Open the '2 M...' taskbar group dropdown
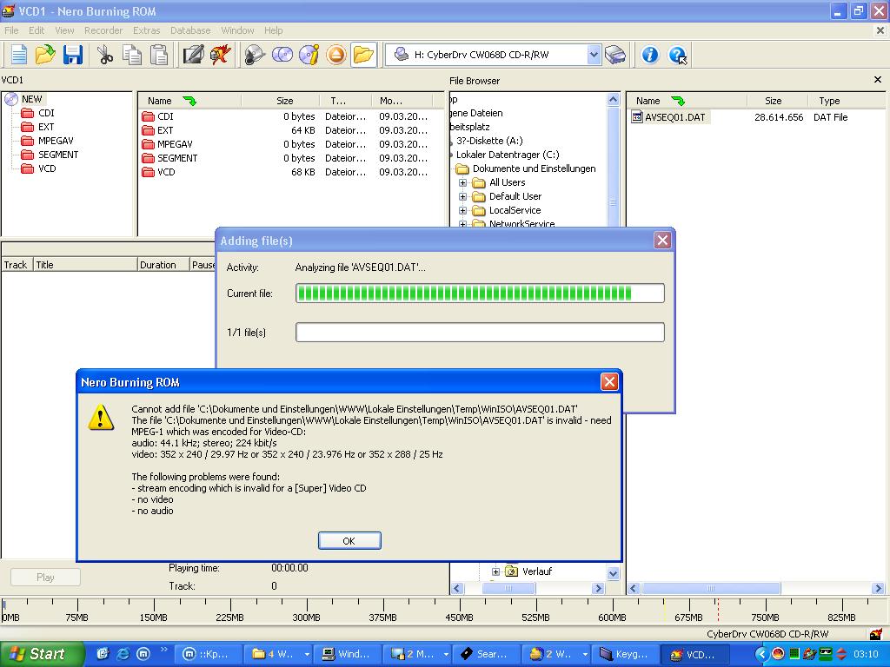890x667 pixels. [x=446, y=655]
